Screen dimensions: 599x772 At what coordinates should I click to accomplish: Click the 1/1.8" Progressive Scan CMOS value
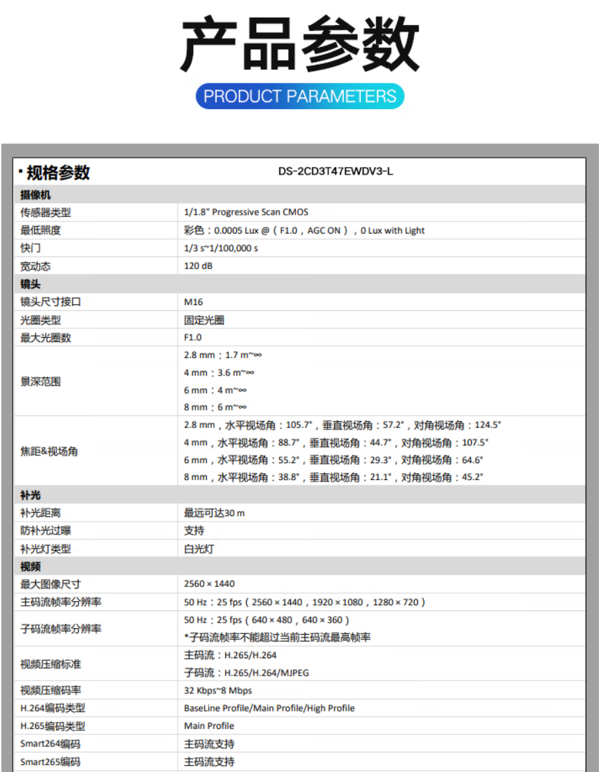pyautogui.click(x=246, y=212)
